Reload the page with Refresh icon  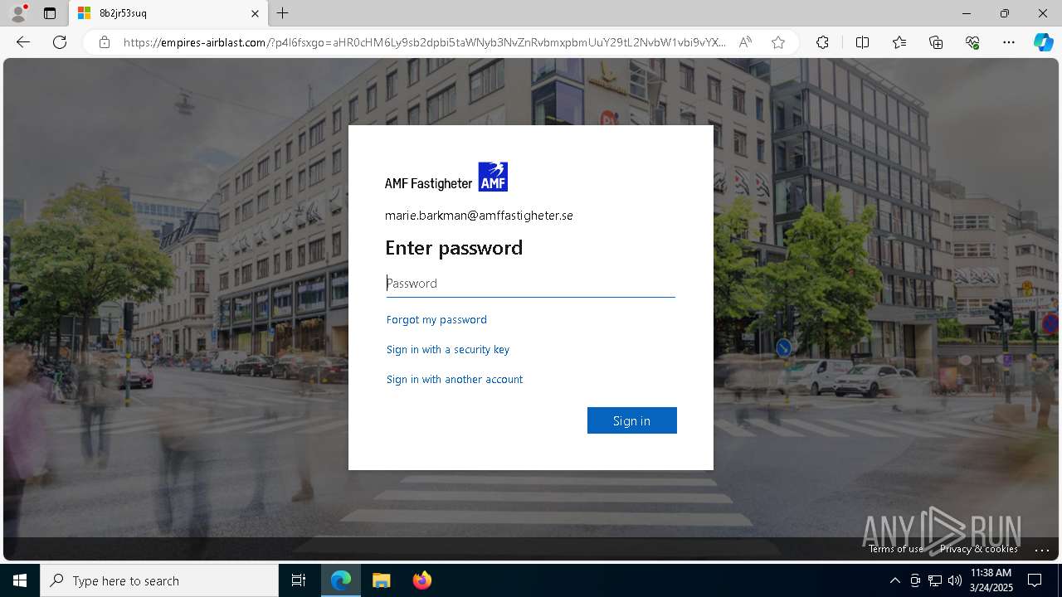coord(60,42)
